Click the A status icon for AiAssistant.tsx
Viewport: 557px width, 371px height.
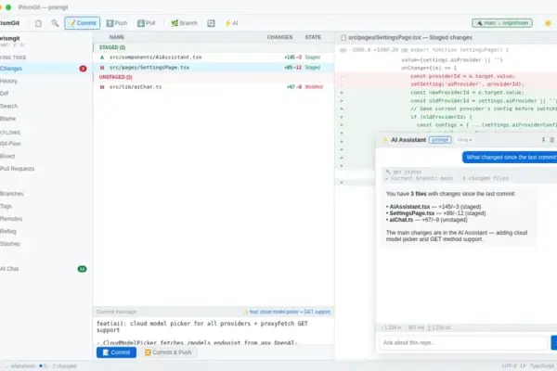pos(102,58)
